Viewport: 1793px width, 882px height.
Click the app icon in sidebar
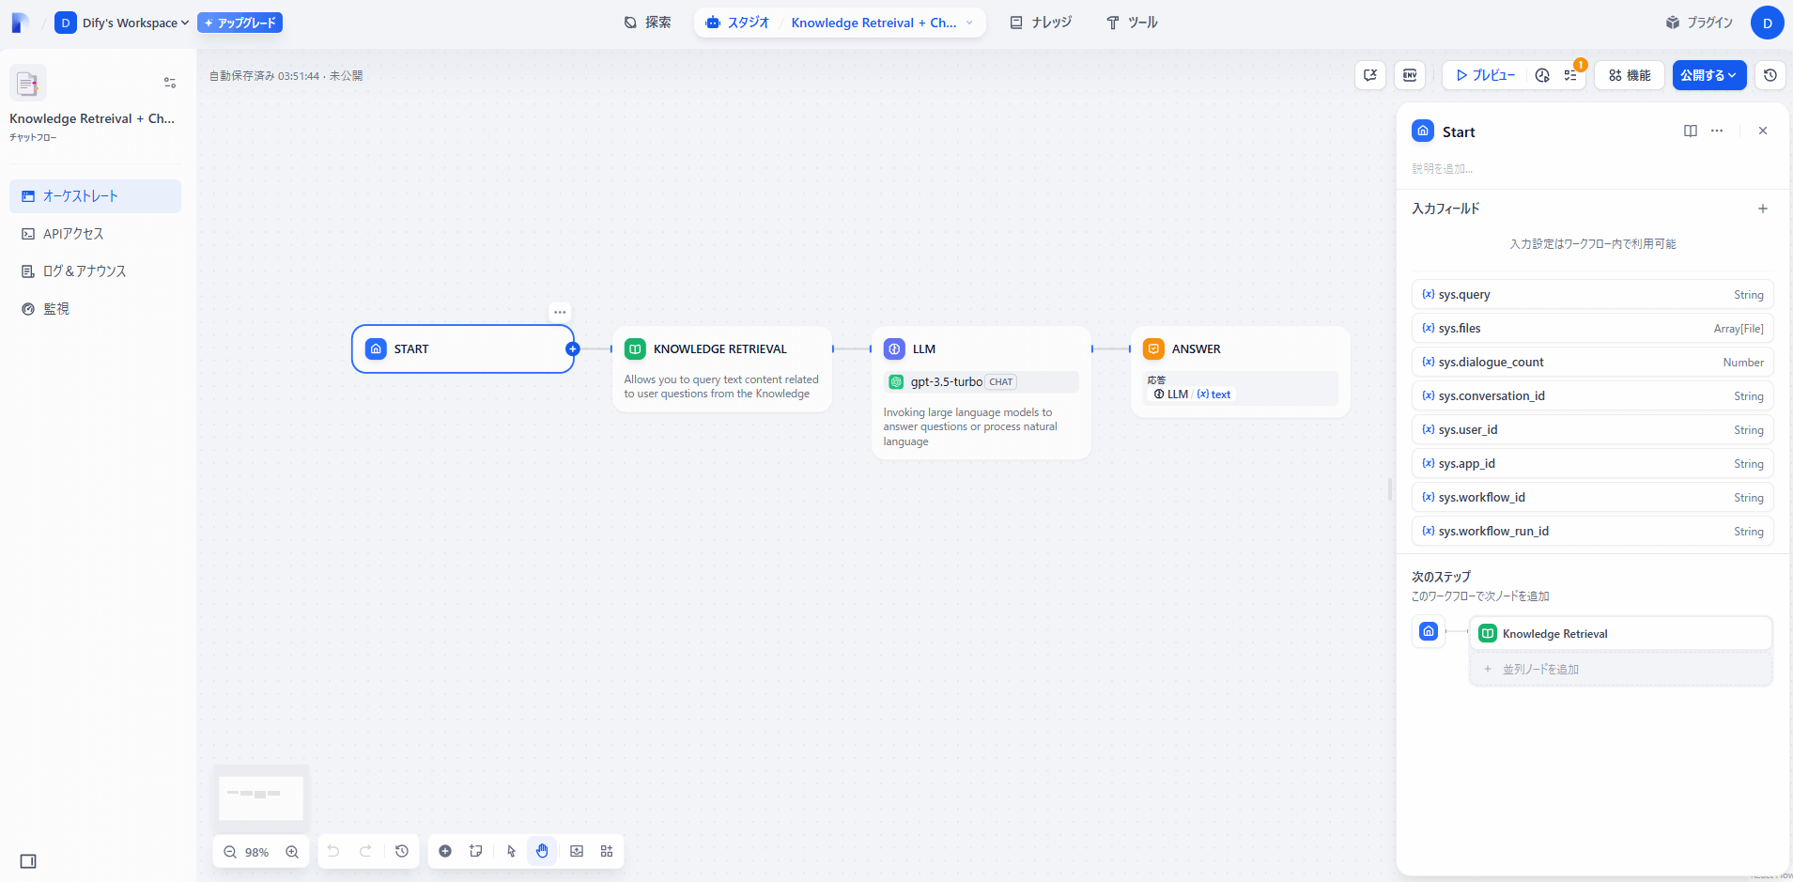point(28,84)
